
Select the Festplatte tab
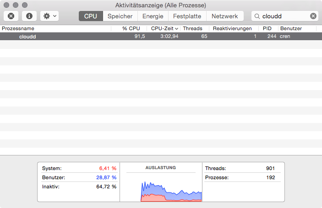pyautogui.click(x=187, y=16)
